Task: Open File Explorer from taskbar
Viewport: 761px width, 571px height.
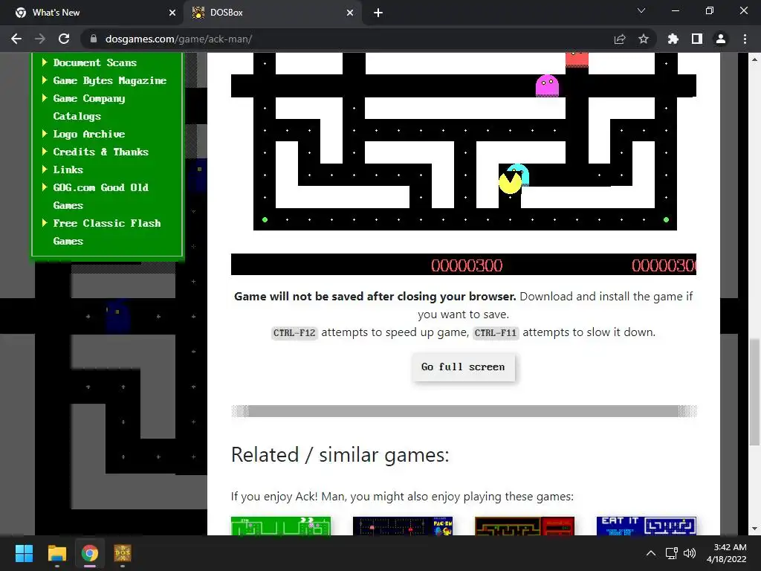Action: (56, 553)
